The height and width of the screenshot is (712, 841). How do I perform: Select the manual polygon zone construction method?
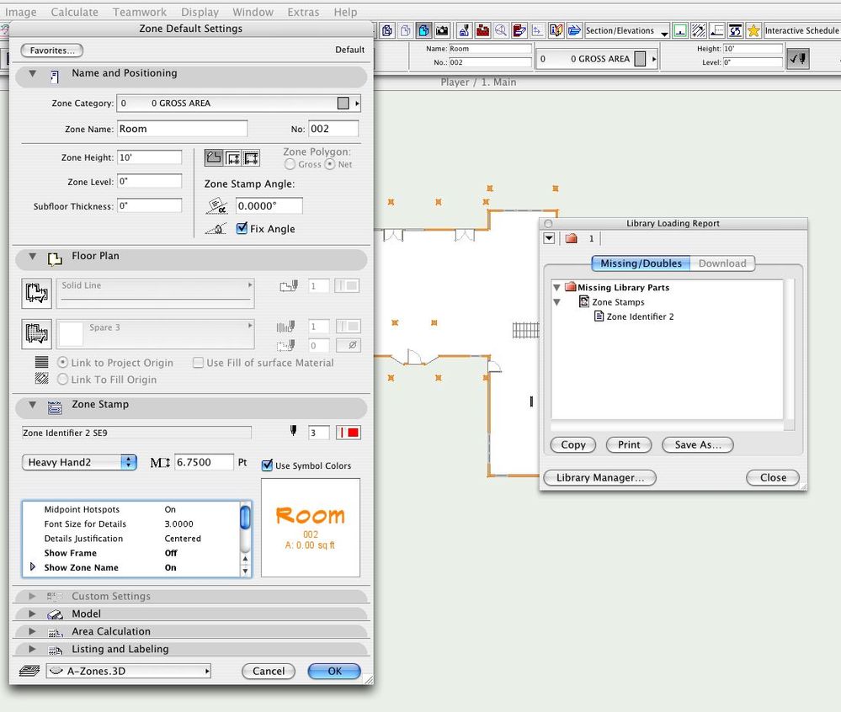point(214,157)
